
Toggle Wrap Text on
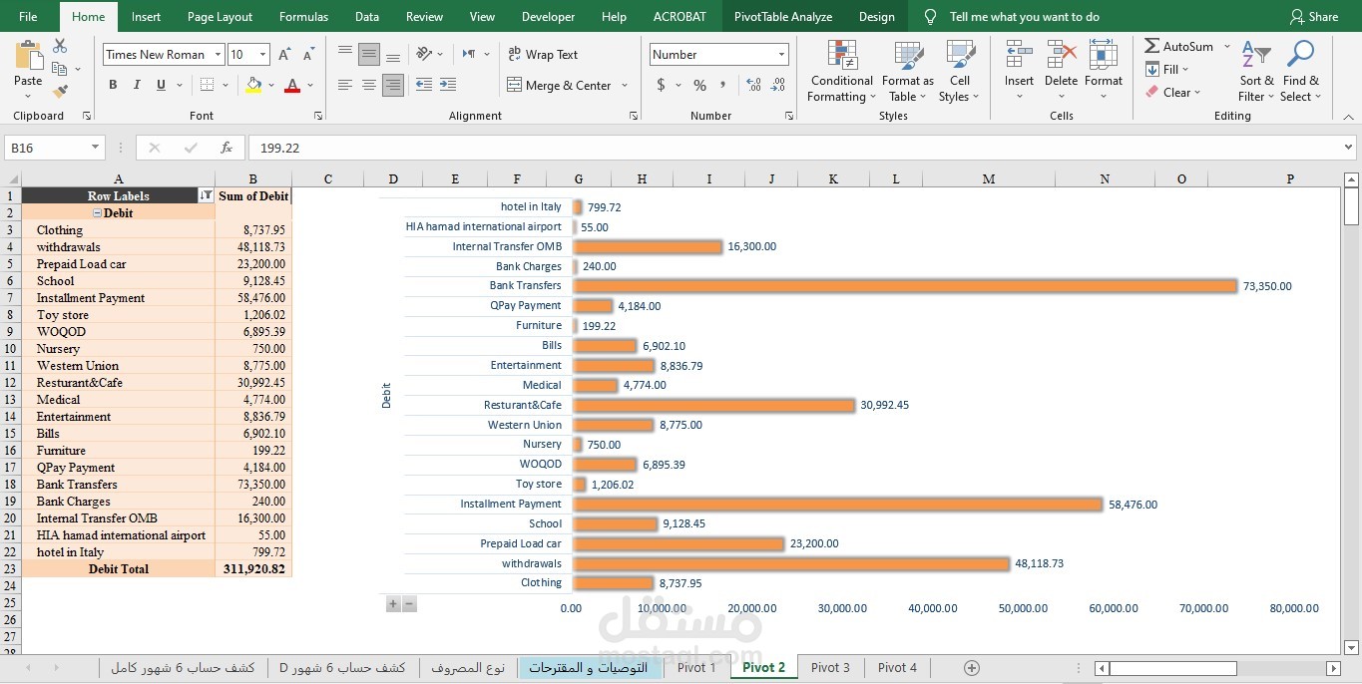543,54
